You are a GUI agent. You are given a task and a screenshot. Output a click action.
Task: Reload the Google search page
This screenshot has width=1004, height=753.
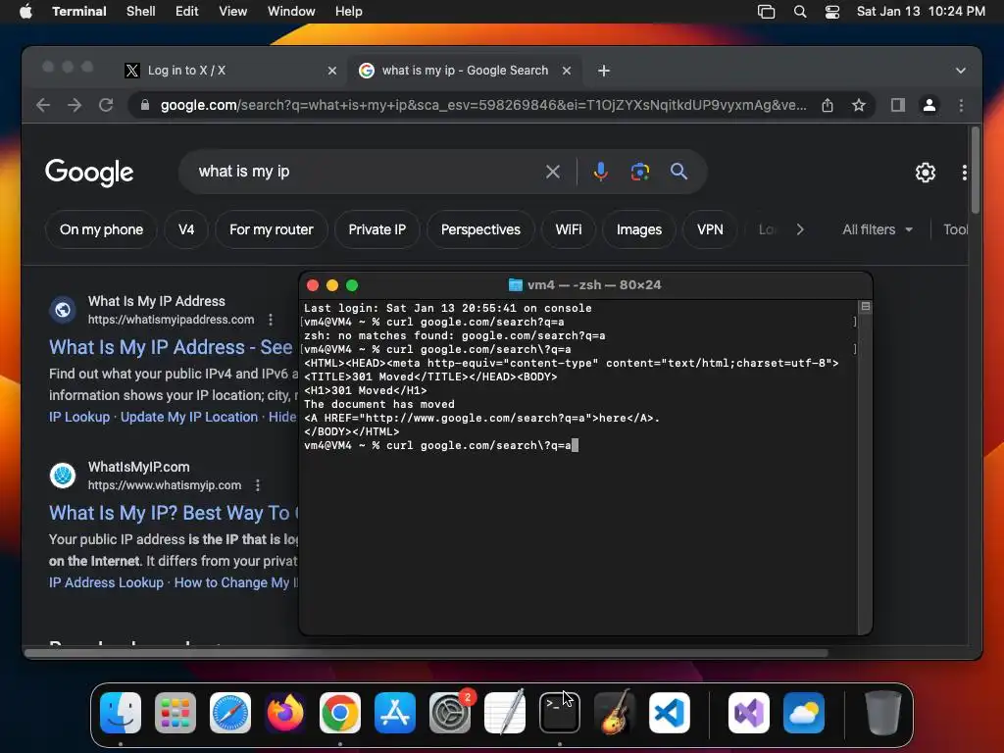106,105
